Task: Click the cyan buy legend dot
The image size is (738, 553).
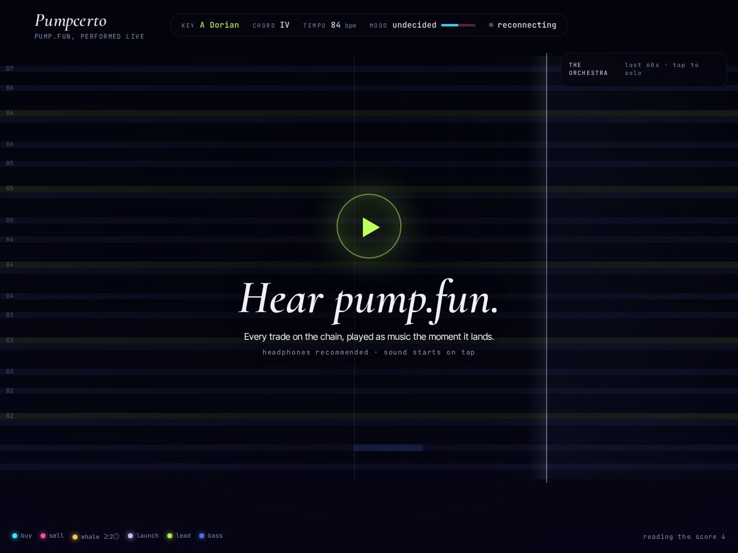Action: (15, 536)
